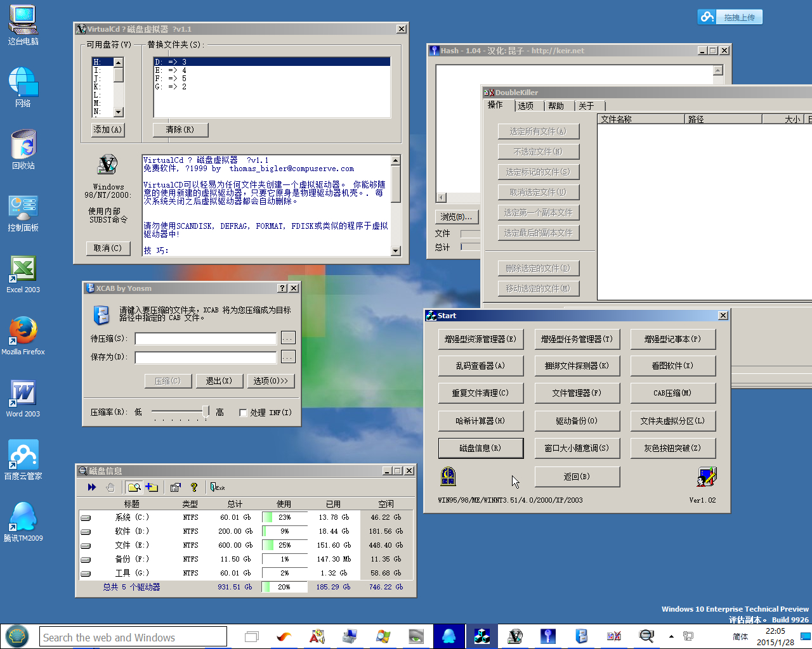Click 浏览(B)... button in Hash window
The width and height of the screenshot is (812, 649).
pos(457,217)
